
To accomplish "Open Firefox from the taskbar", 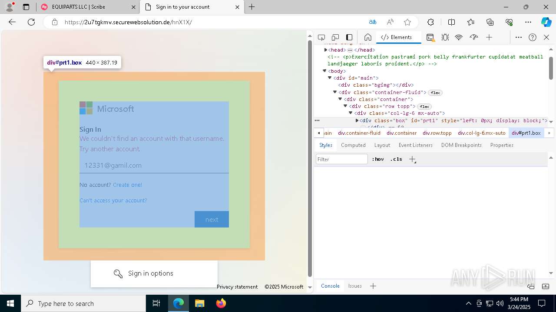I will tap(221, 303).
